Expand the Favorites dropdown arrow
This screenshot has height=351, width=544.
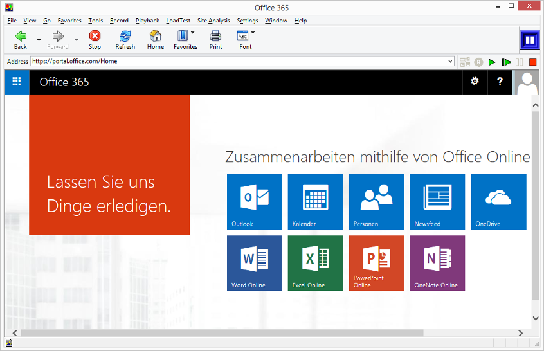click(x=192, y=33)
